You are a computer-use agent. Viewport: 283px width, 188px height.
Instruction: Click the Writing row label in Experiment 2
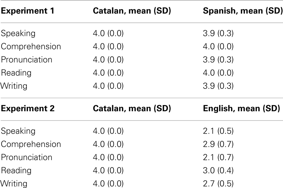(x=14, y=184)
